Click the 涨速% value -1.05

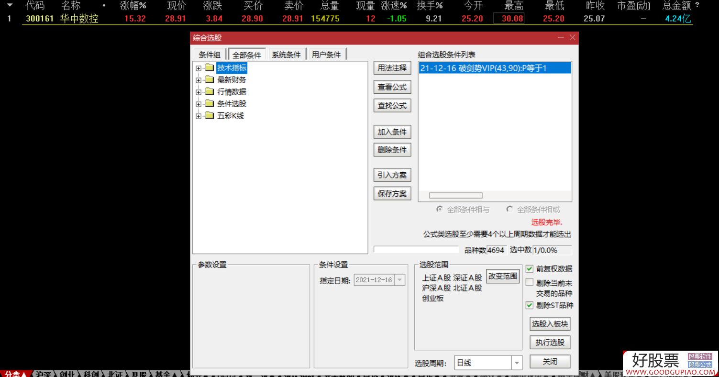[x=397, y=19]
